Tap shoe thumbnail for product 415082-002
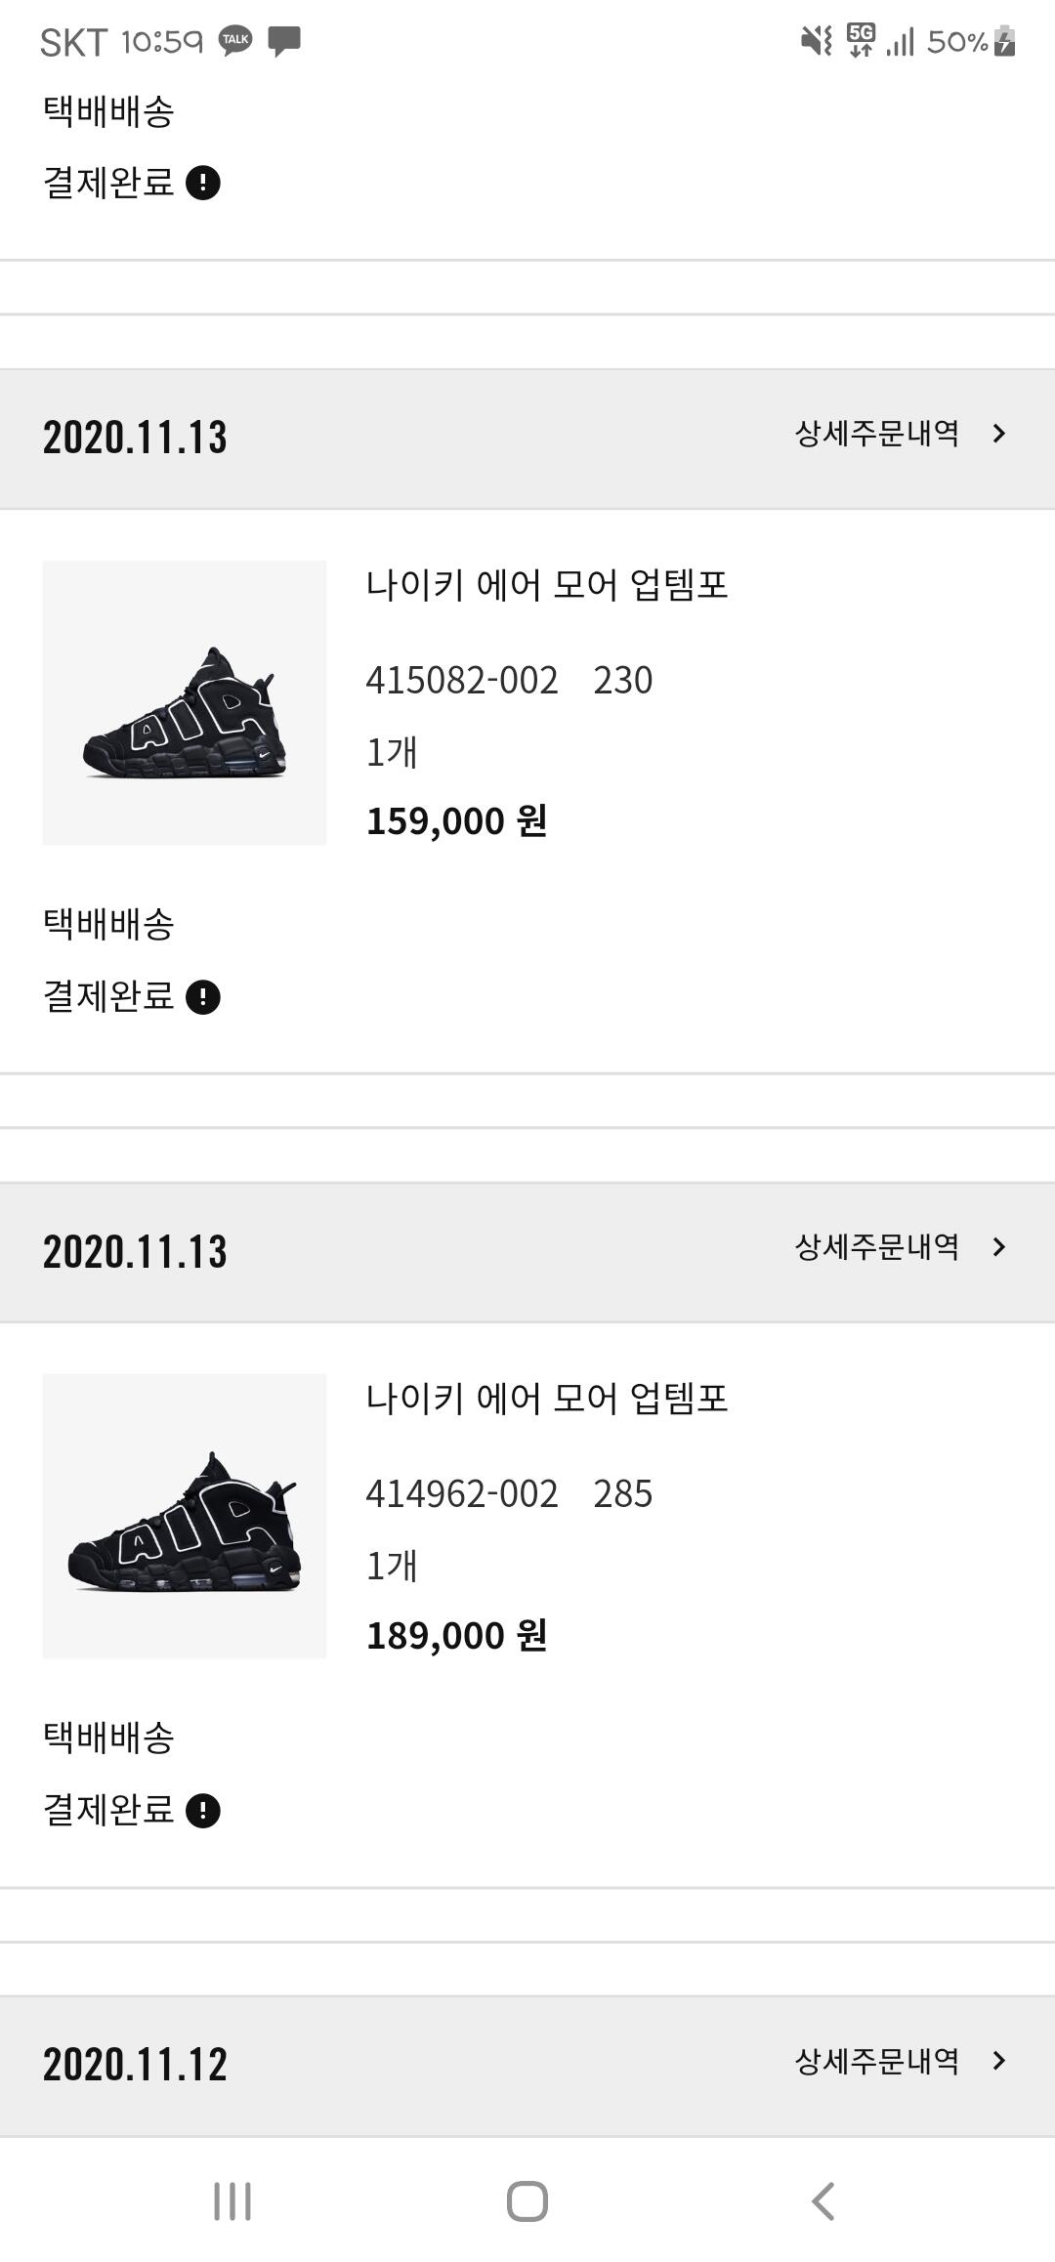 [185, 703]
